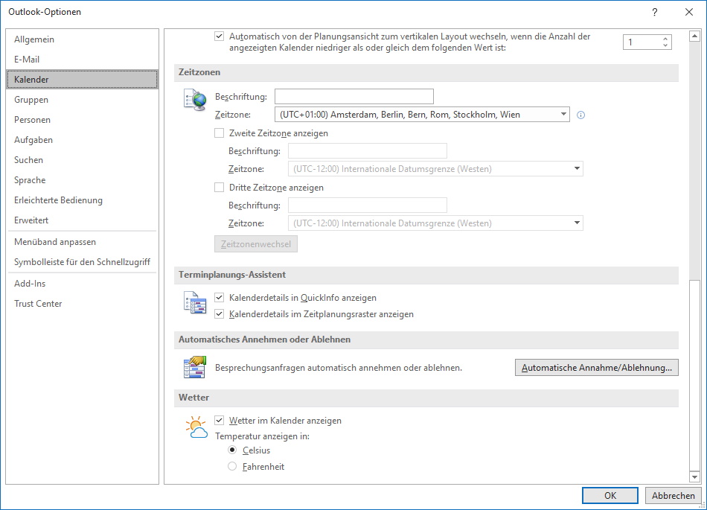Click the scrollbar down arrow
The height and width of the screenshot is (510, 707).
pyautogui.click(x=694, y=477)
